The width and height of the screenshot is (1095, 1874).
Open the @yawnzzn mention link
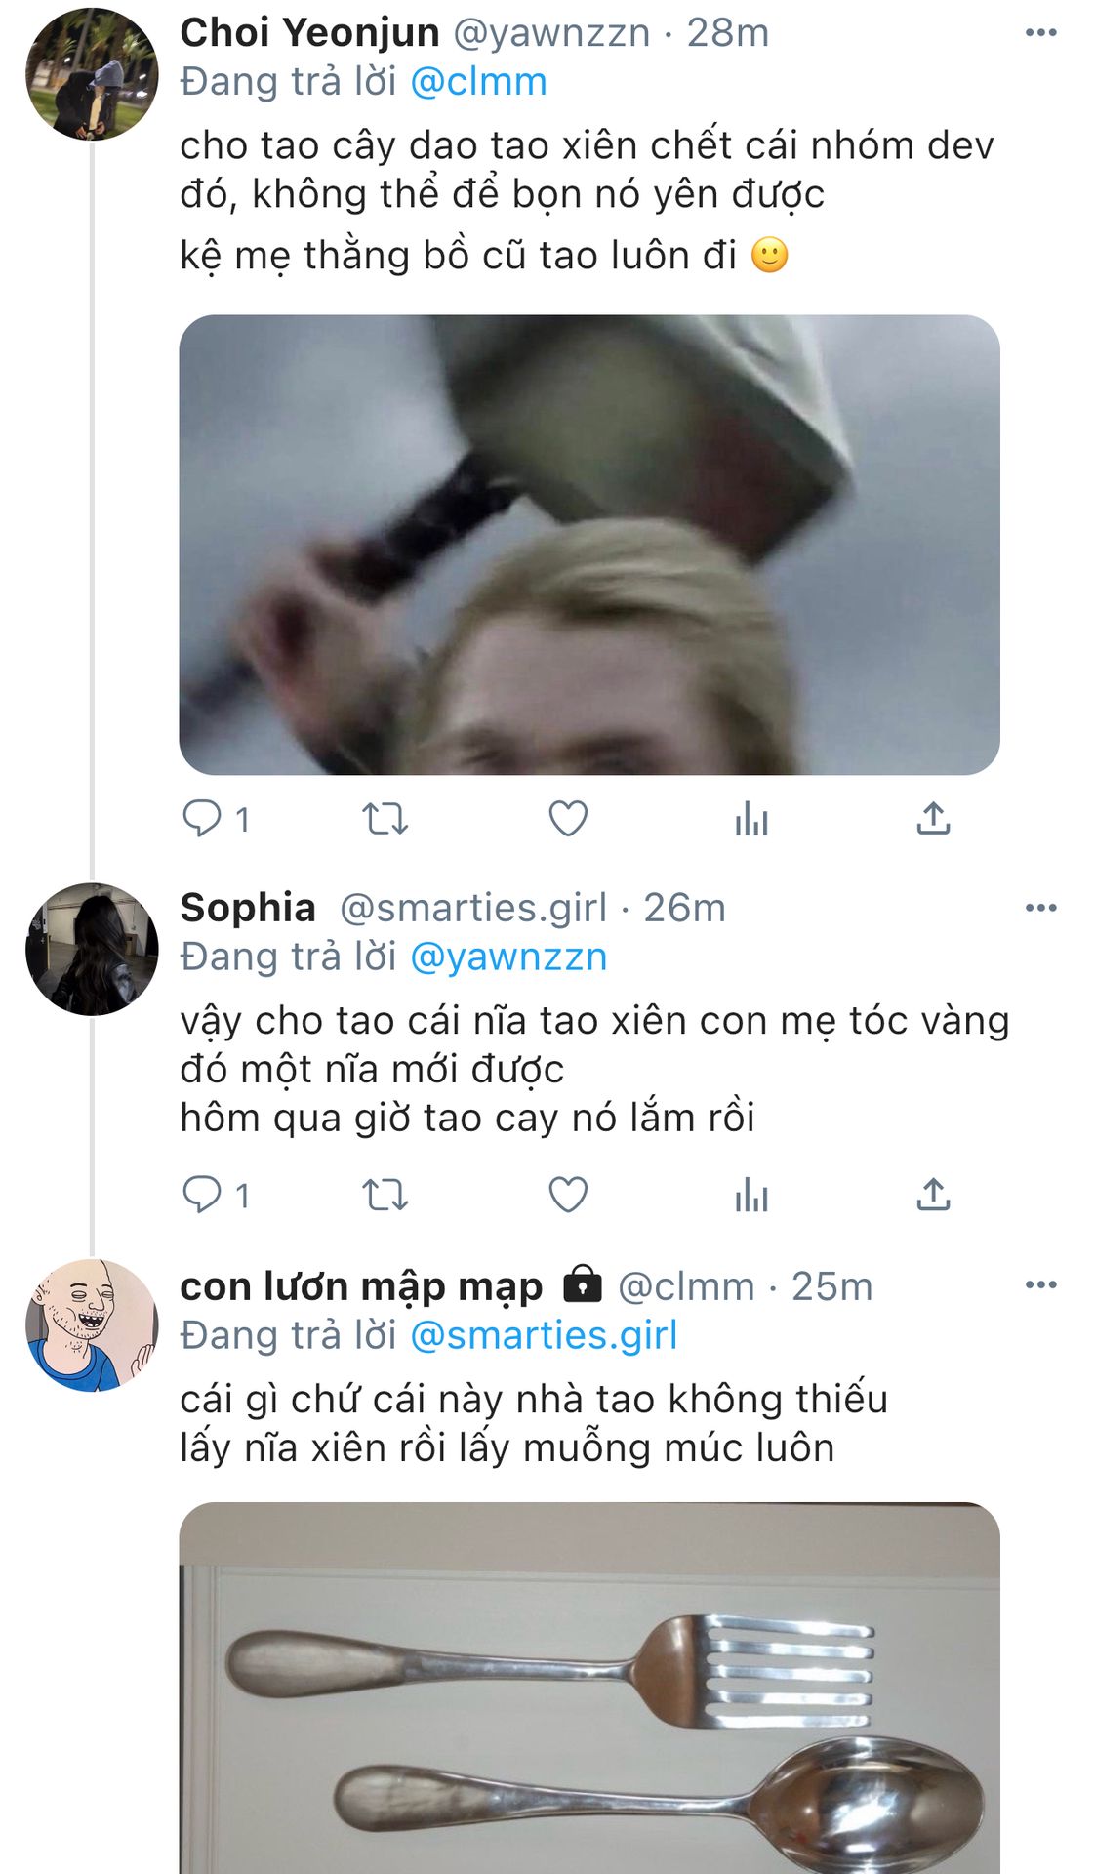508,957
